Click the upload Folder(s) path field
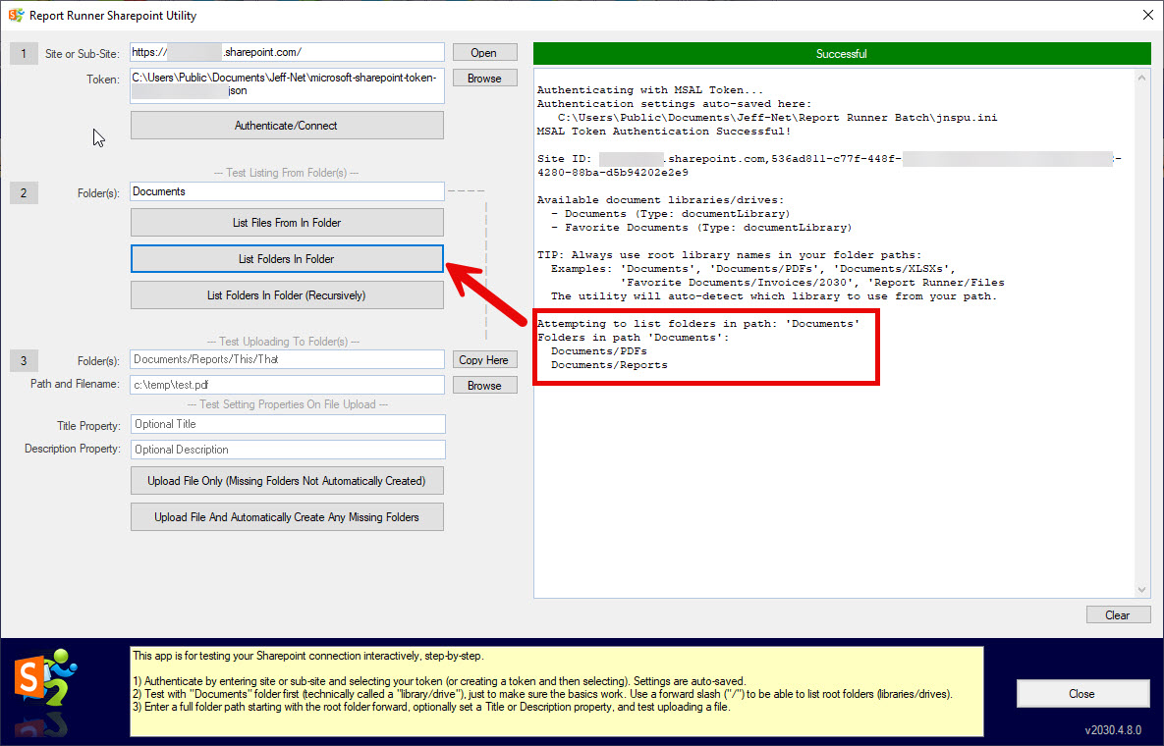This screenshot has height=746, width=1164. point(287,360)
